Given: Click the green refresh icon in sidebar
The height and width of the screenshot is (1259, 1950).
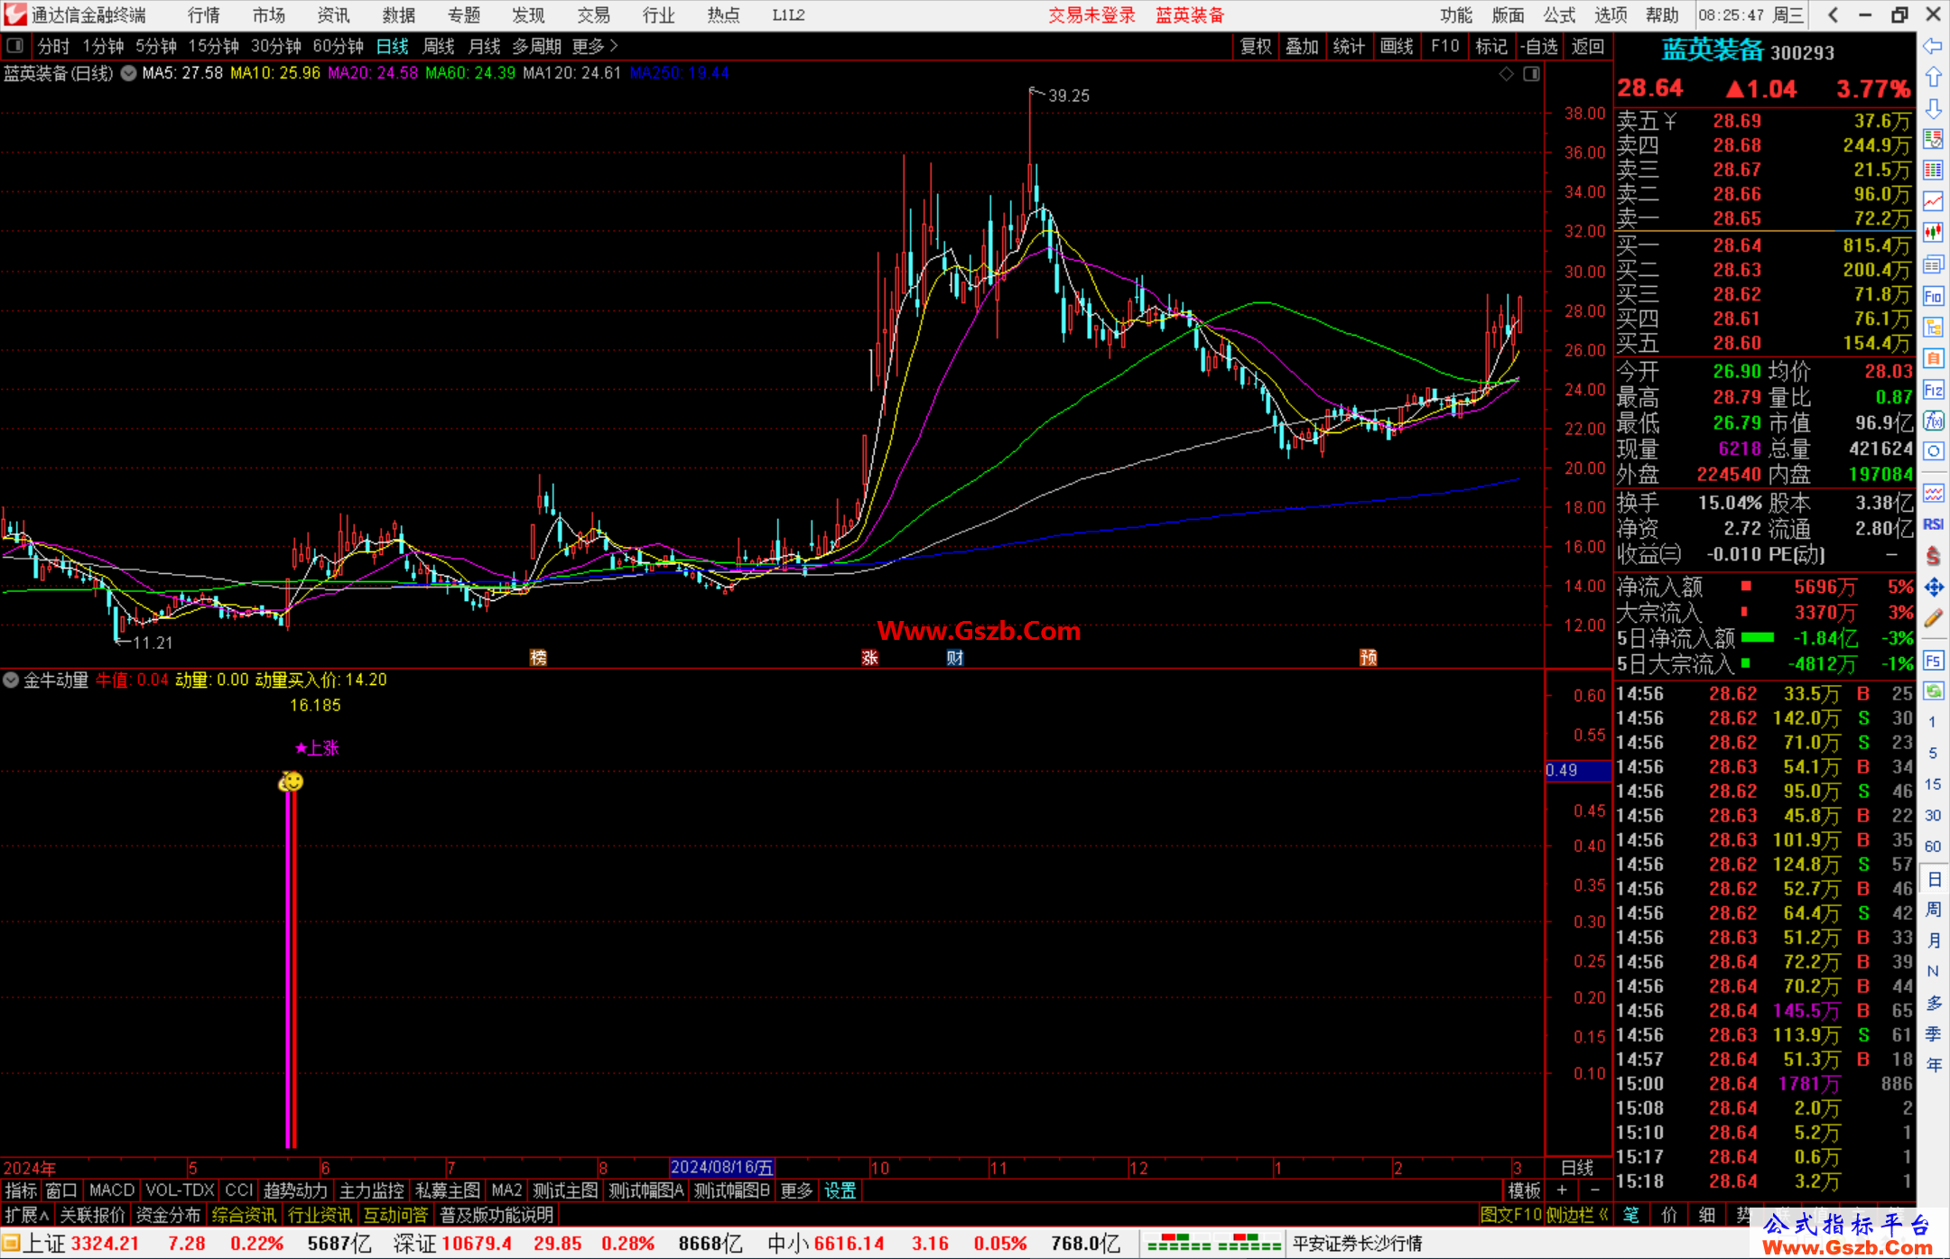Looking at the screenshot, I should (1933, 692).
